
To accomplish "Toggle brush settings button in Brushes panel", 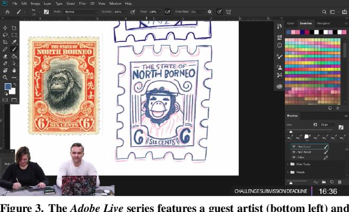I will click(x=341, y=127).
